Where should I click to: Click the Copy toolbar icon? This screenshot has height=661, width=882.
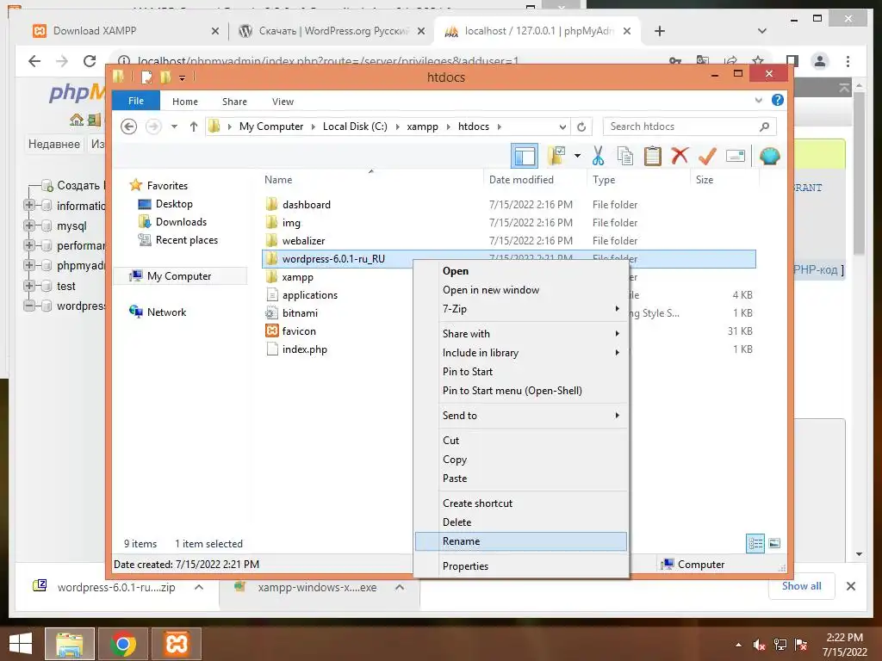click(x=625, y=156)
